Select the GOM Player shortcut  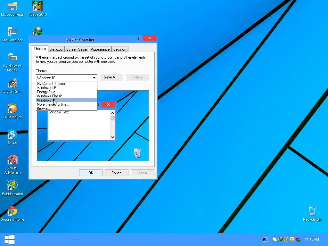[x=12, y=111]
